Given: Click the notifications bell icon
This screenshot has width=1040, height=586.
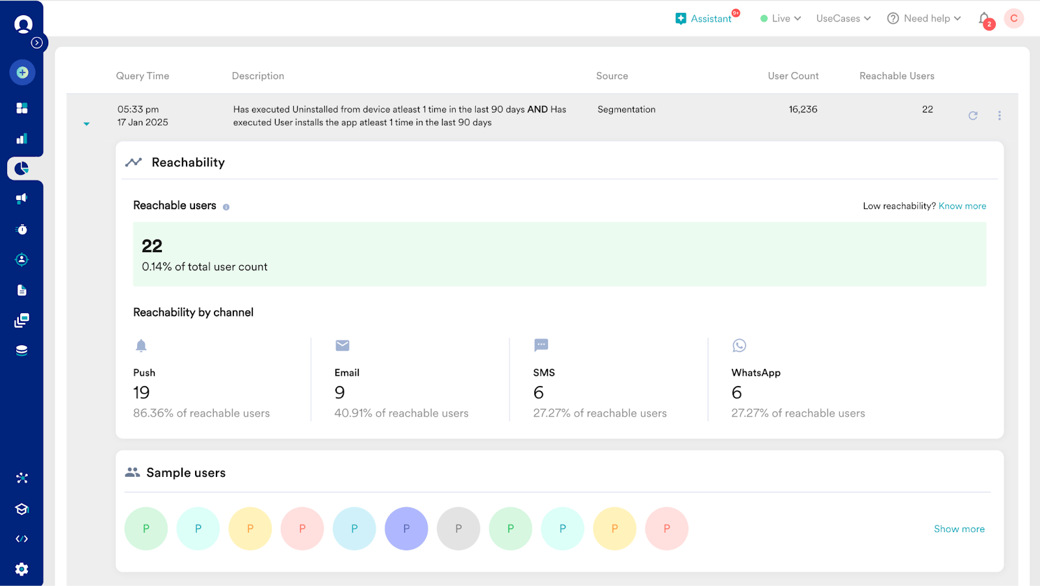Looking at the screenshot, I should (x=985, y=19).
